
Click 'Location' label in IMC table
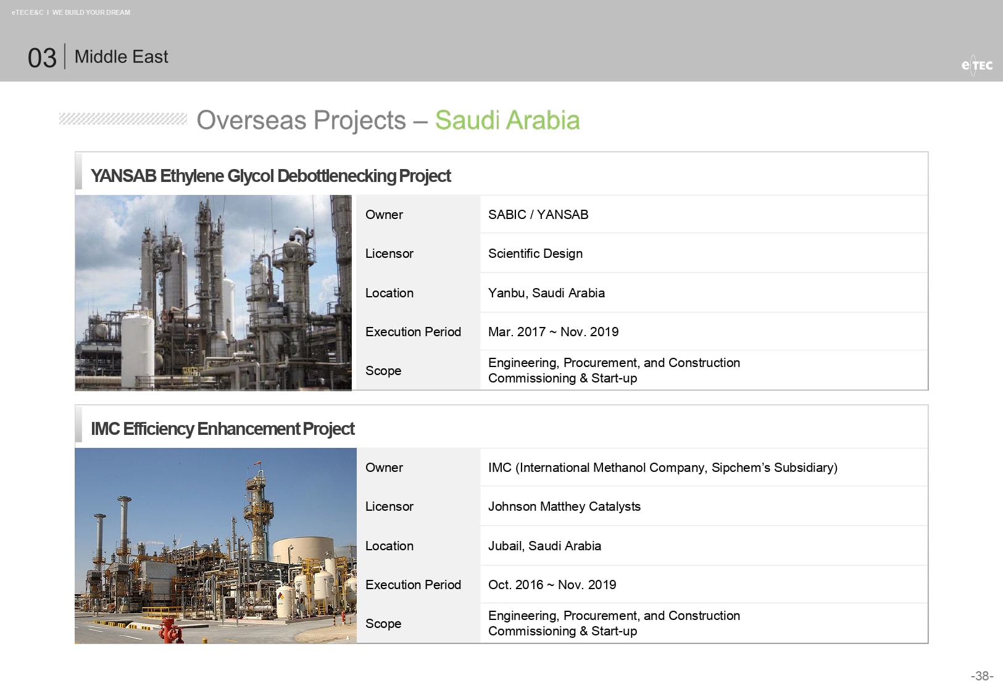coord(389,546)
